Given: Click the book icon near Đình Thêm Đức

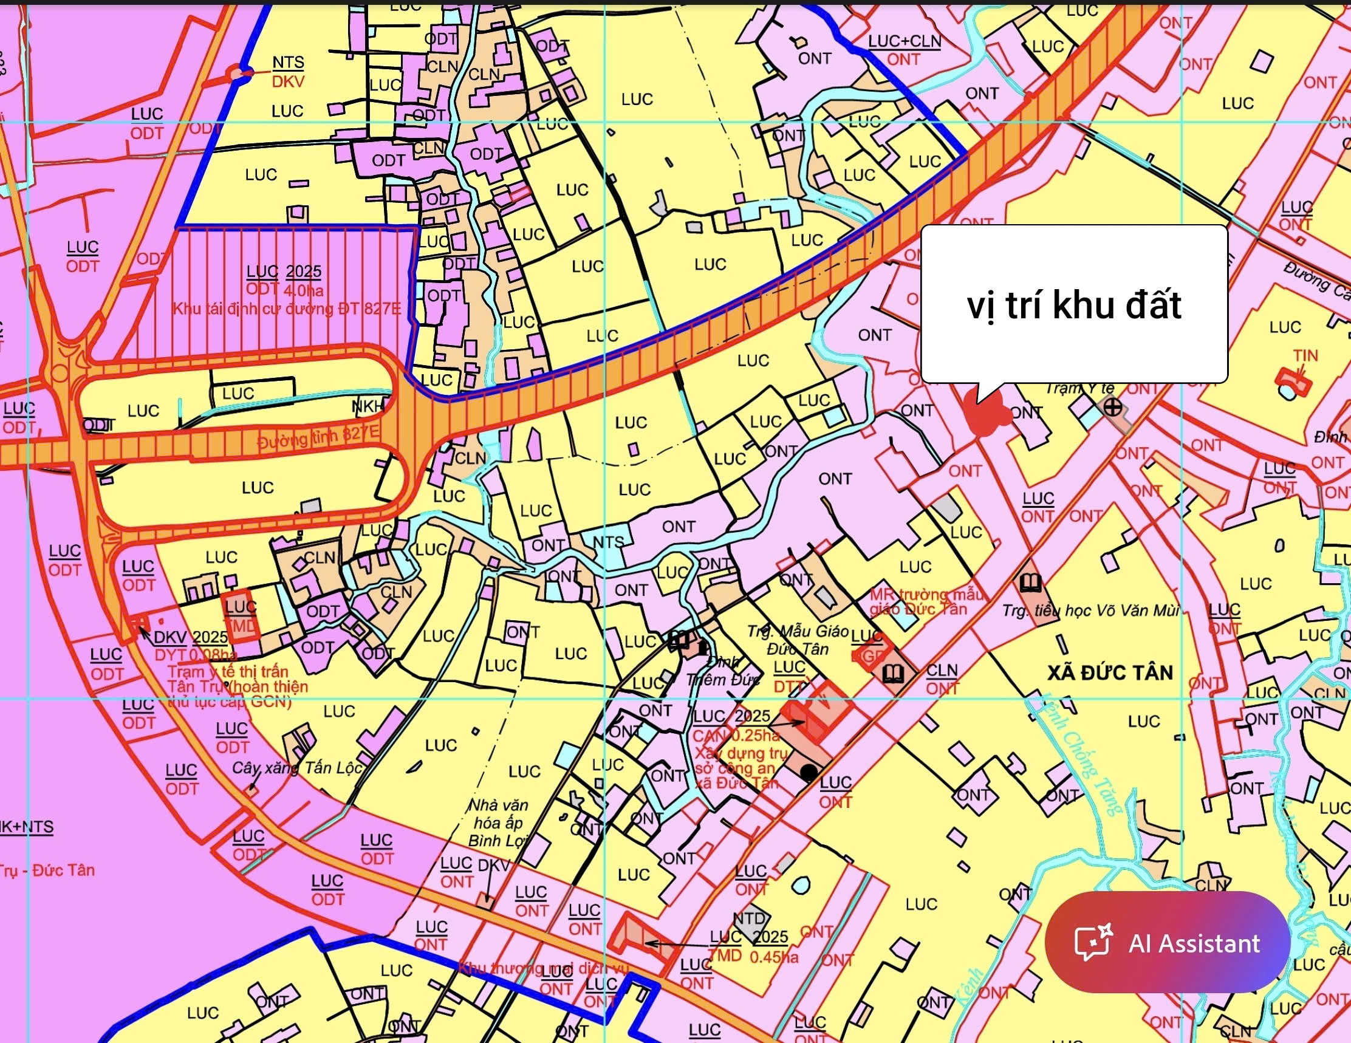Looking at the screenshot, I should pos(679,639).
